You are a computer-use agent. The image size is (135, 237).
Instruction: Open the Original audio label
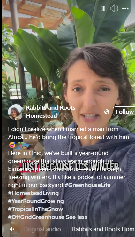pyautogui.click(x=42, y=229)
